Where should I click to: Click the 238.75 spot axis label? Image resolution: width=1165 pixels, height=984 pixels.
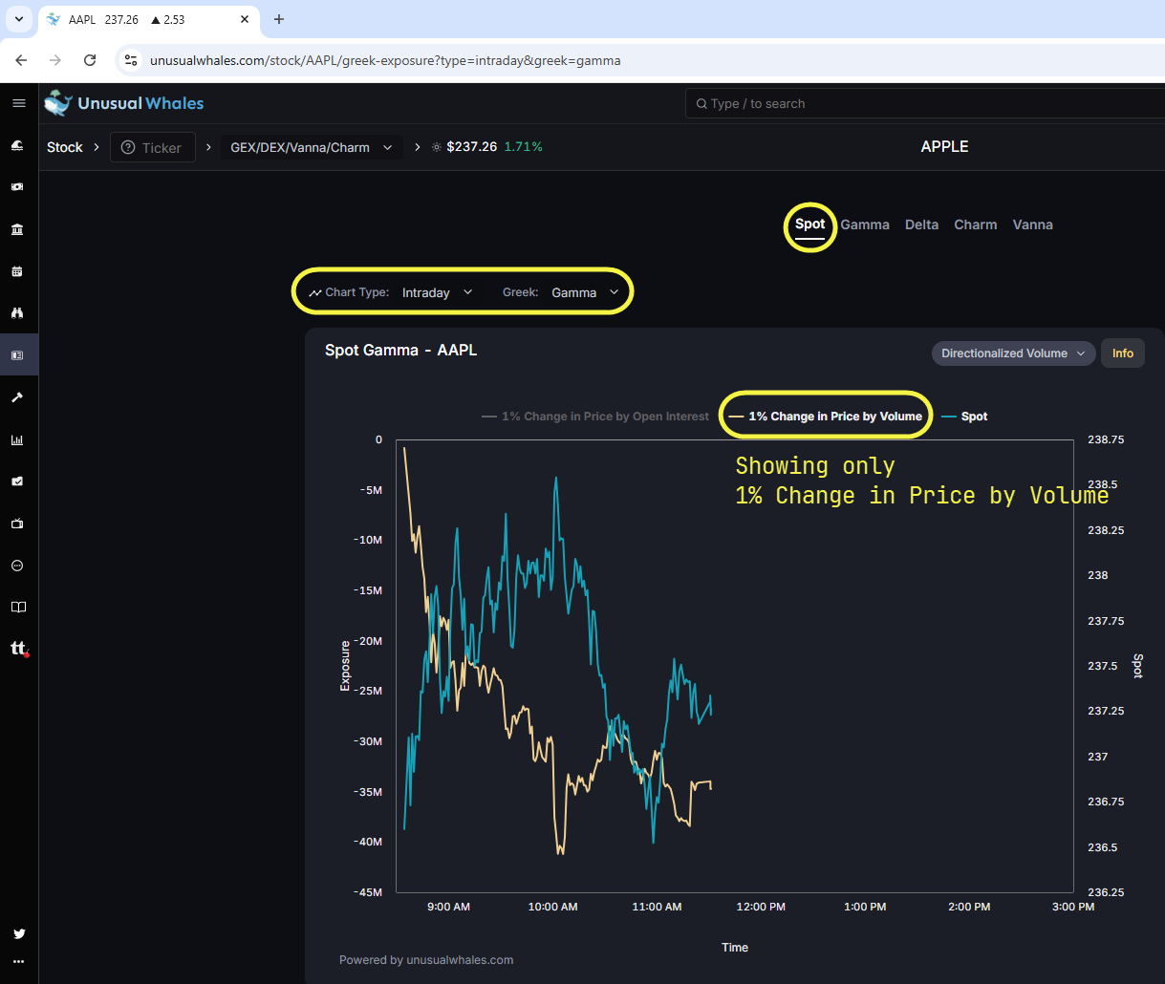coord(1105,439)
